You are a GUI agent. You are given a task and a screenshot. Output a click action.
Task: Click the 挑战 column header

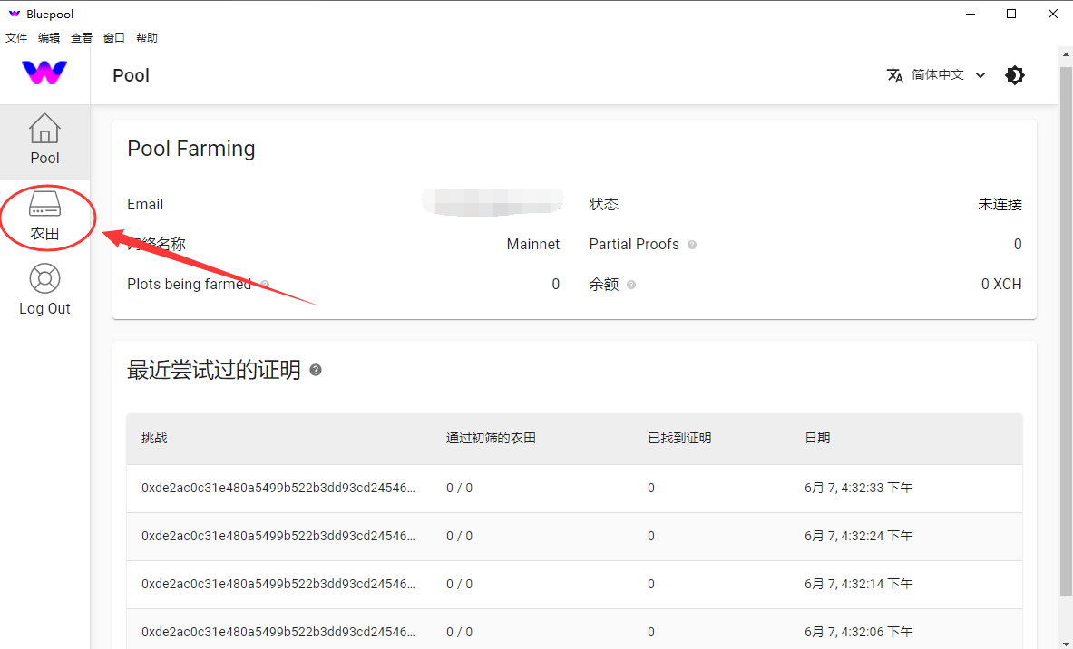pos(155,439)
